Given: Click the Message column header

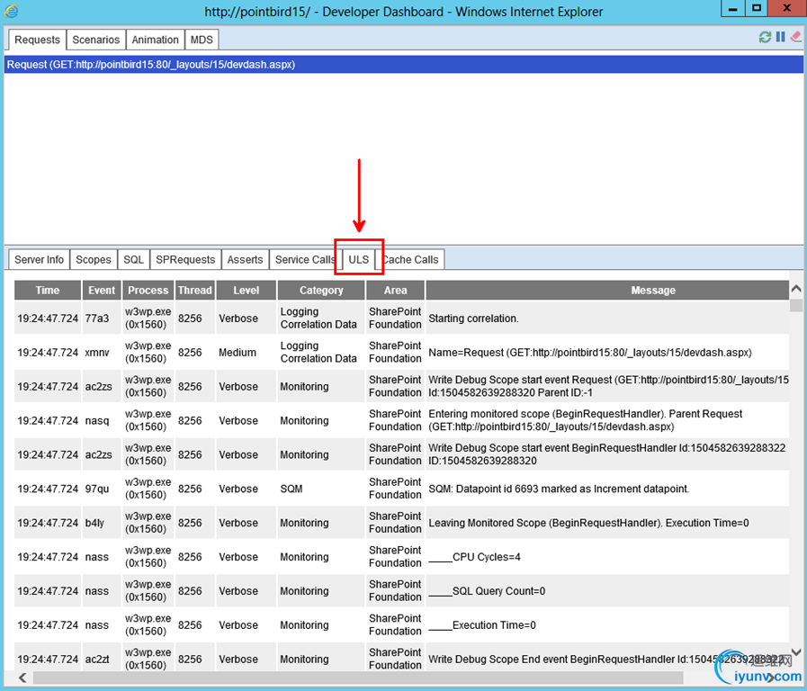Looking at the screenshot, I should click(x=607, y=291).
